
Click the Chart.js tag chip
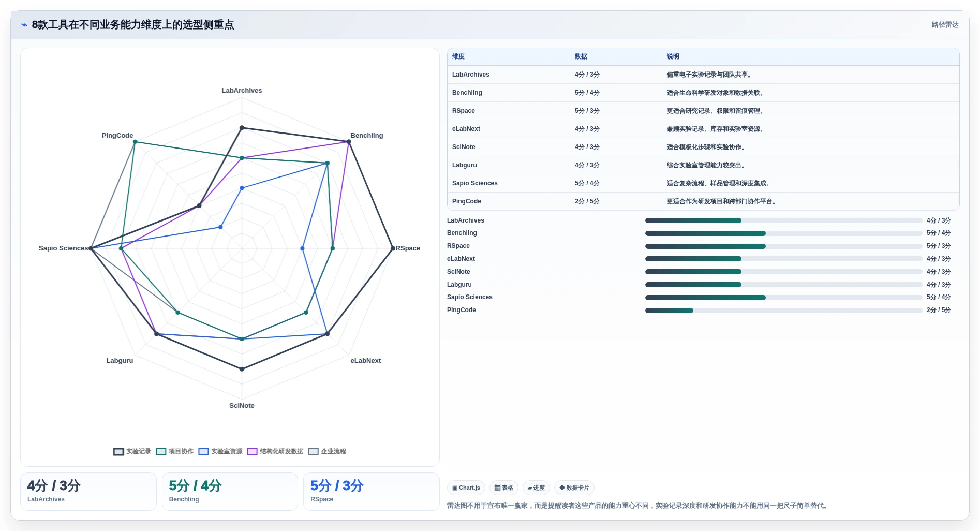pos(466,488)
